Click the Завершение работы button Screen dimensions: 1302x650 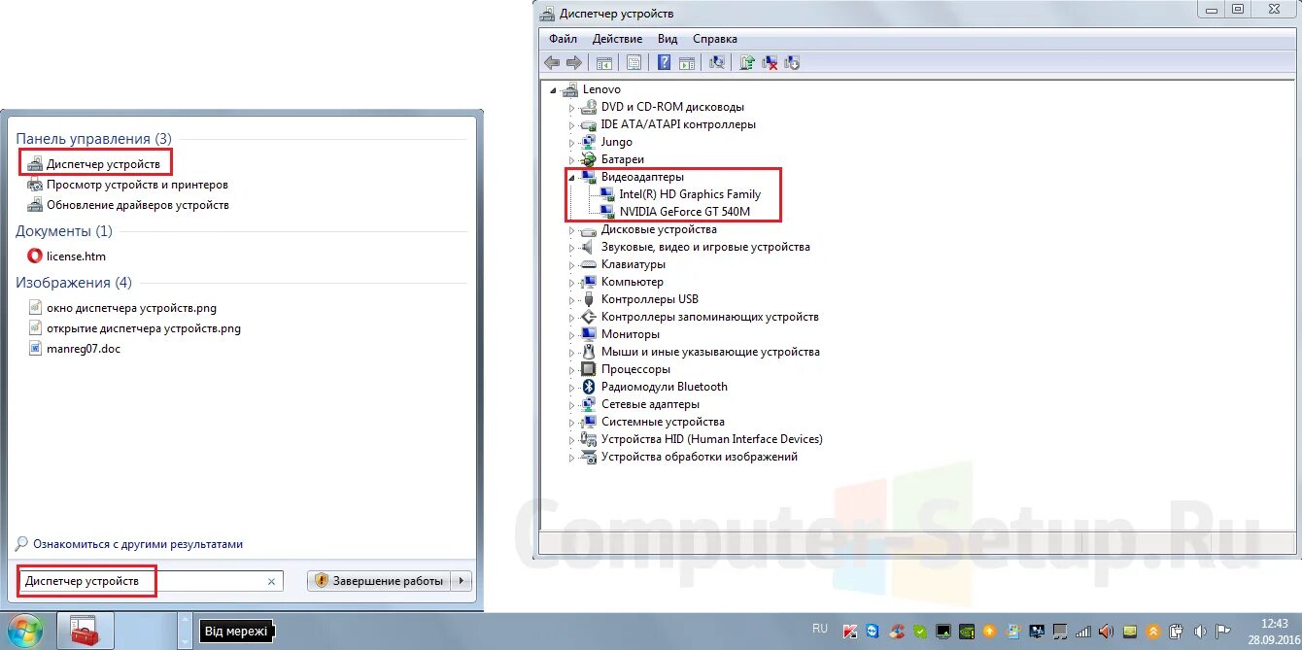point(381,581)
